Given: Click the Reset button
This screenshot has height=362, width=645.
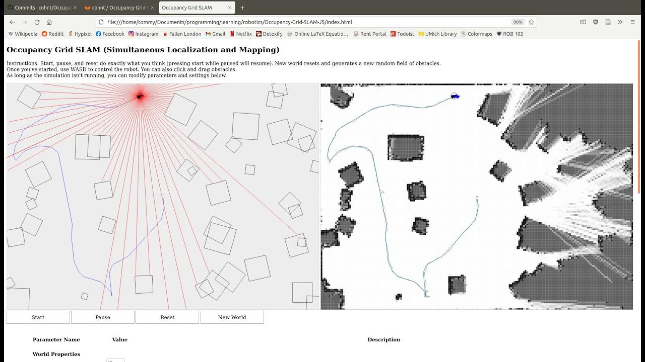Looking at the screenshot, I should tap(167, 317).
